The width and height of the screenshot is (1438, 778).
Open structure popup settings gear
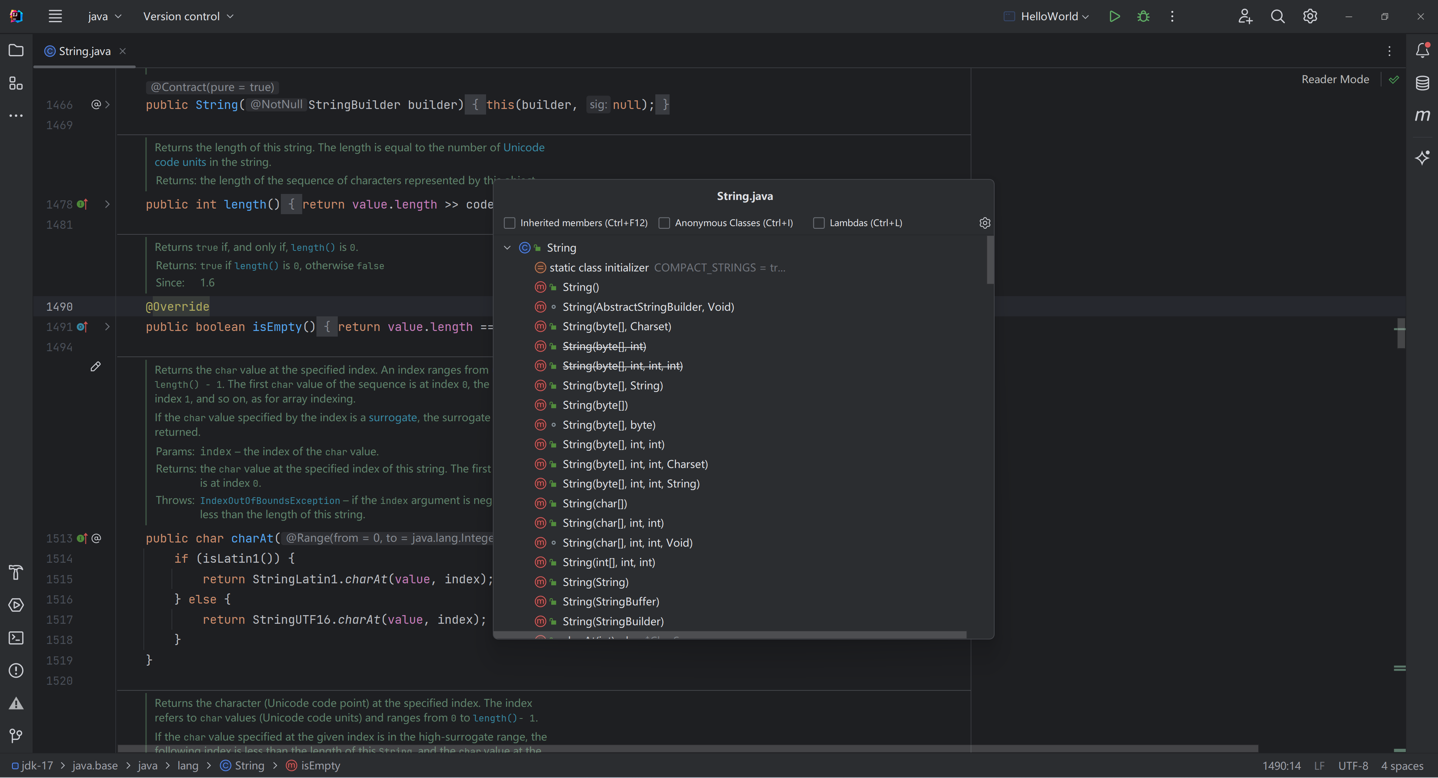[985, 223]
